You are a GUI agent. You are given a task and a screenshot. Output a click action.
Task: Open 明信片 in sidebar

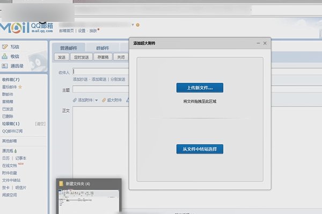pos(21,188)
